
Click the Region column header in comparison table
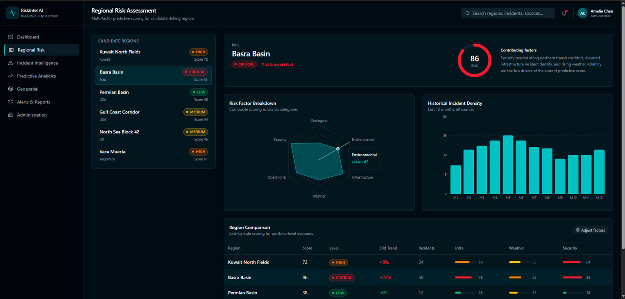234,248
